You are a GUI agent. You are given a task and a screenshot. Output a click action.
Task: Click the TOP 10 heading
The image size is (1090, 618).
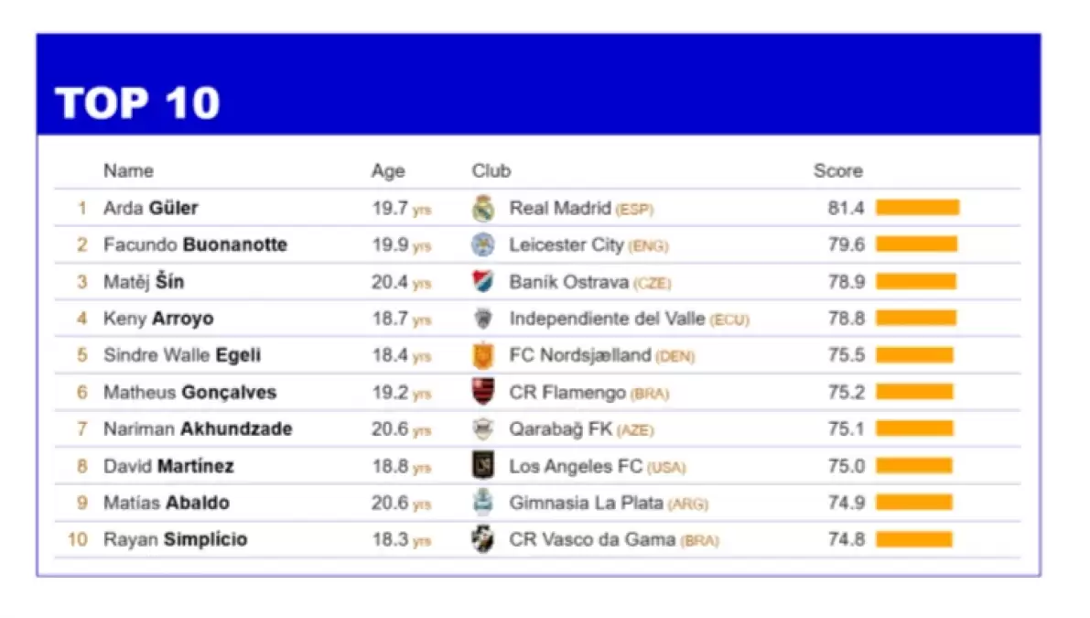(x=137, y=103)
